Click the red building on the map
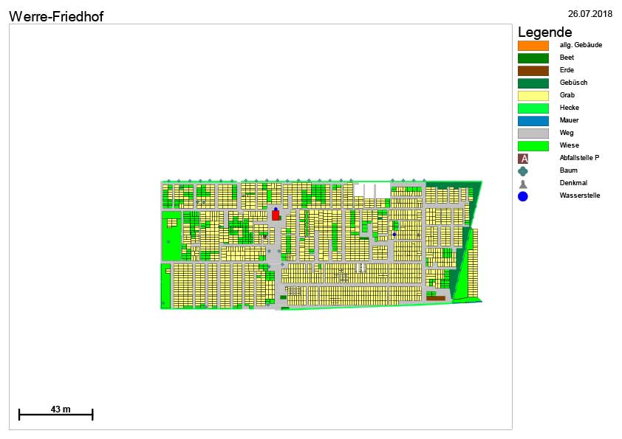Image resolution: width=622 pixels, height=439 pixels. tap(276, 215)
